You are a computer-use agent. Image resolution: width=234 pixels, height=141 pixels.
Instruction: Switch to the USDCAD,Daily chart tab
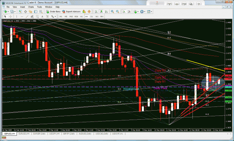click(x=102, y=133)
